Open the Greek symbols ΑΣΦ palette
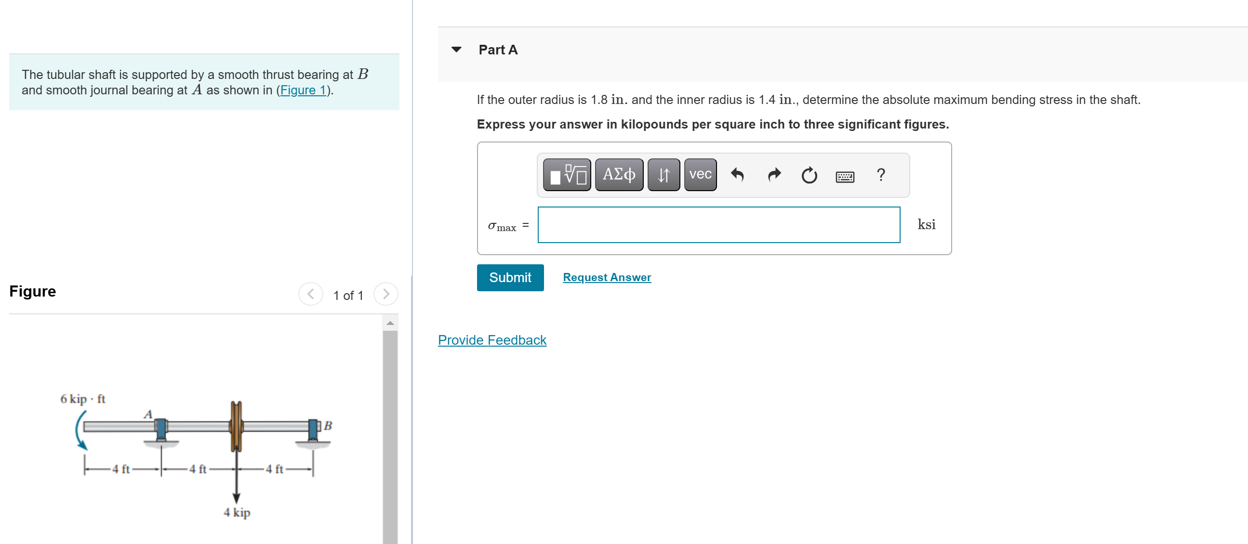Screen dimensions: 1248x544 coord(619,175)
